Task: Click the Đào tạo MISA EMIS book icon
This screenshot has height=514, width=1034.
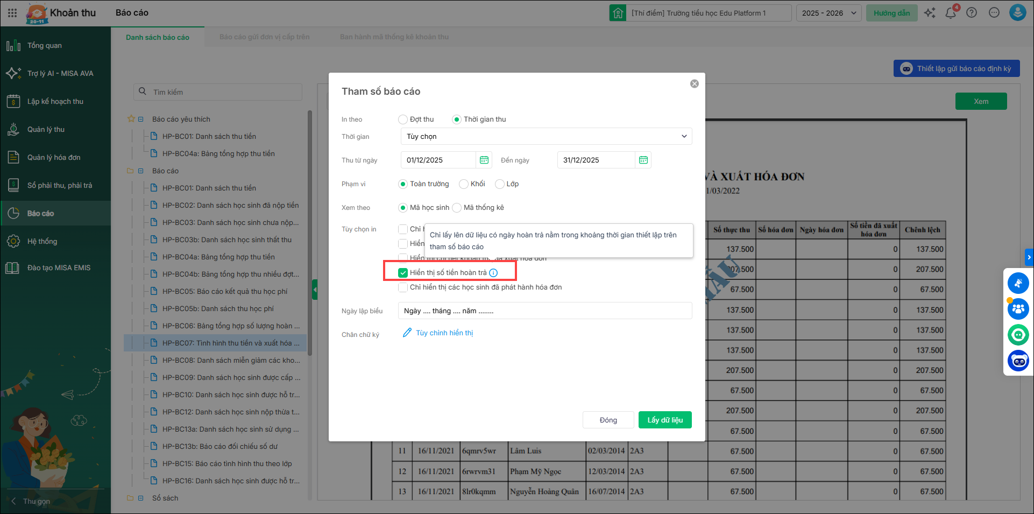Action: [12, 268]
